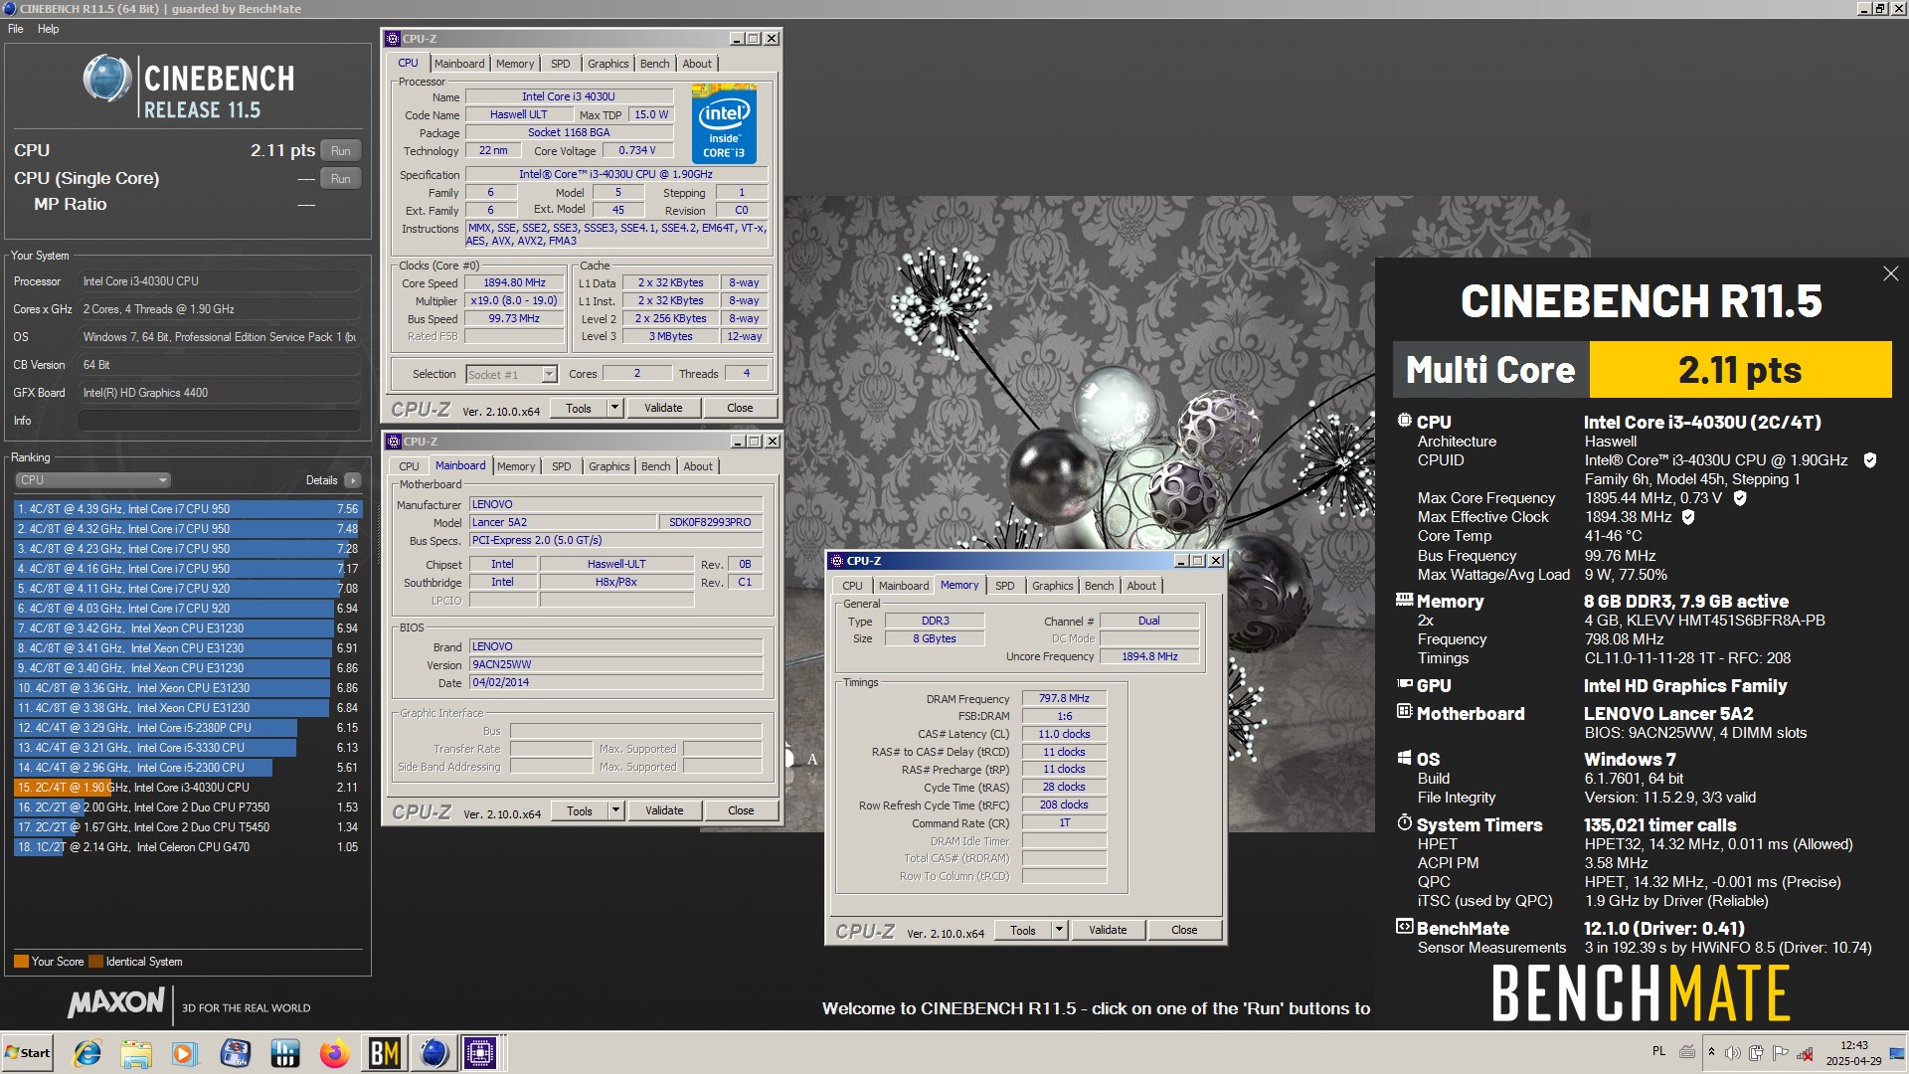
Task: Select ranking row 15 Intel Core i3-4030U
Action: (x=187, y=788)
